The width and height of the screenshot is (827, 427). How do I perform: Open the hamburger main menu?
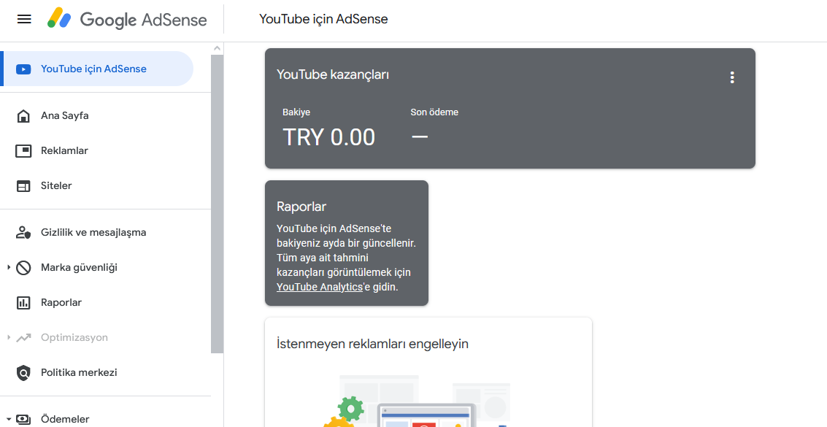click(x=24, y=20)
